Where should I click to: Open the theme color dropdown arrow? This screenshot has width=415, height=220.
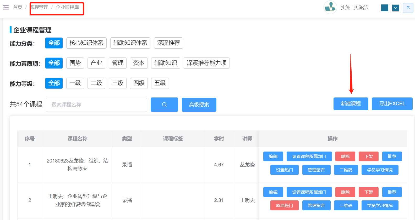tap(395, 8)
